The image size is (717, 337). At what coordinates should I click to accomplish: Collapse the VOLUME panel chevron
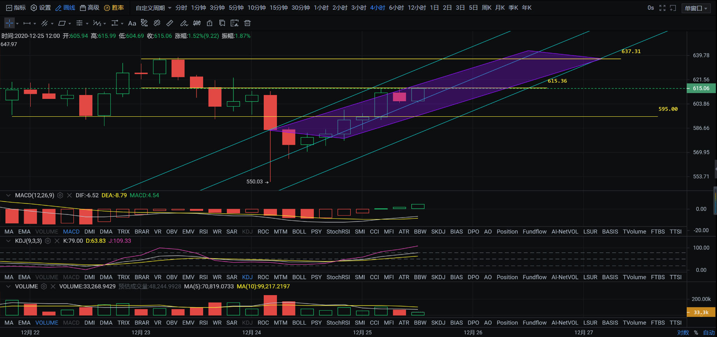(x=8, y=287)
